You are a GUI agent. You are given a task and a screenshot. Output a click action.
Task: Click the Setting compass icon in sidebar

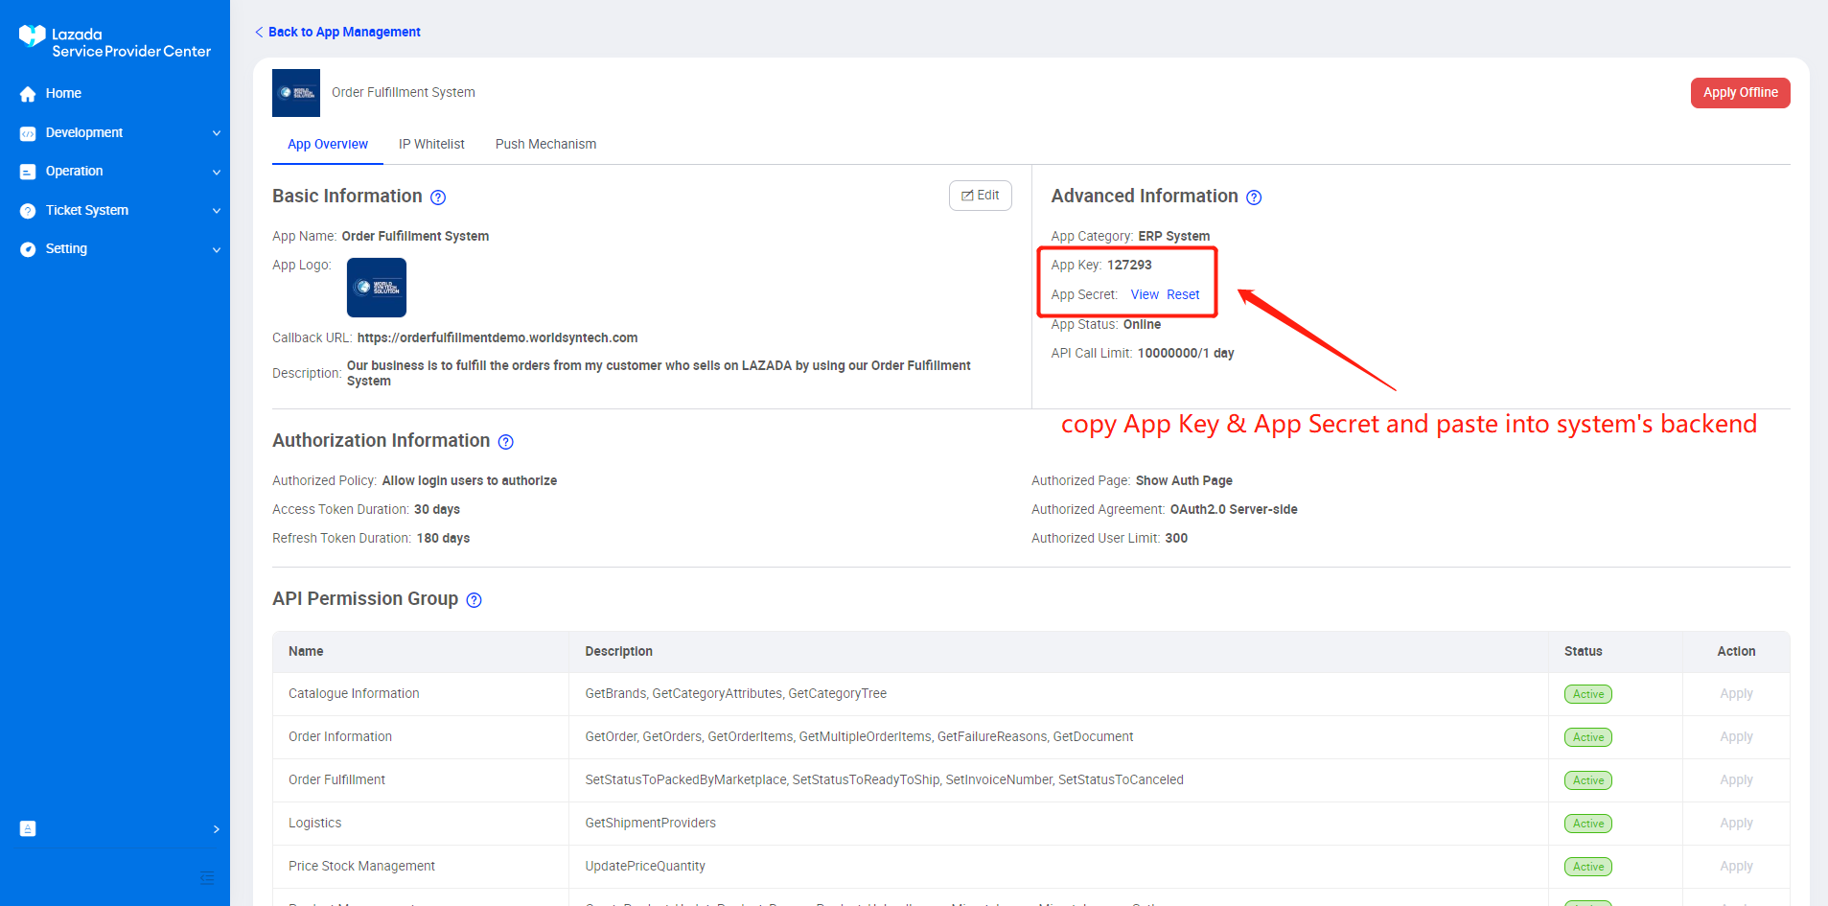tap(28, 249)
